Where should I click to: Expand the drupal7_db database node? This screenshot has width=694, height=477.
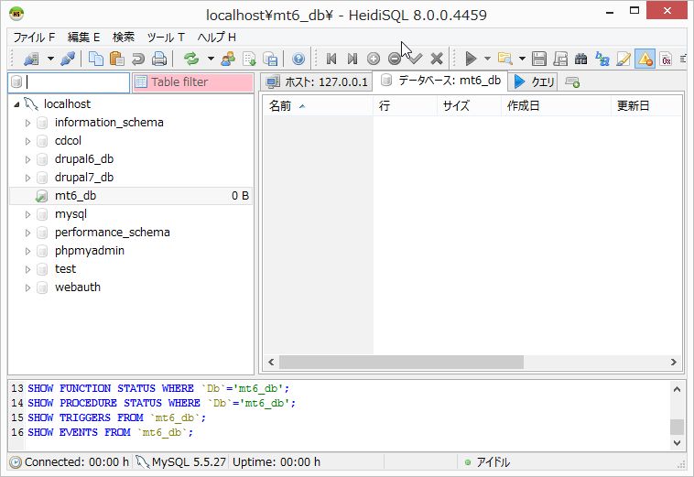(27, 178)
